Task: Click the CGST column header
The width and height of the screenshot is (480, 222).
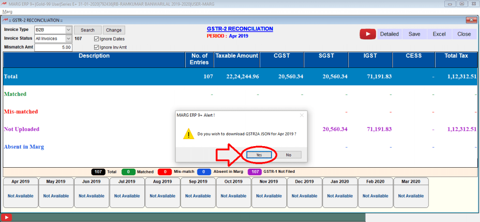Action: (282, 60)
